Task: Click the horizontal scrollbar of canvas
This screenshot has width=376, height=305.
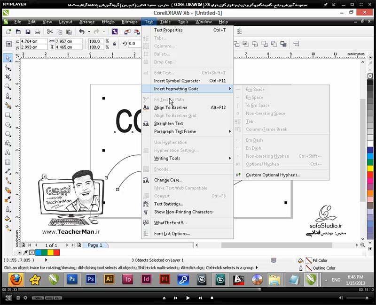Action: pyautogui.click(x=276, y=245)
